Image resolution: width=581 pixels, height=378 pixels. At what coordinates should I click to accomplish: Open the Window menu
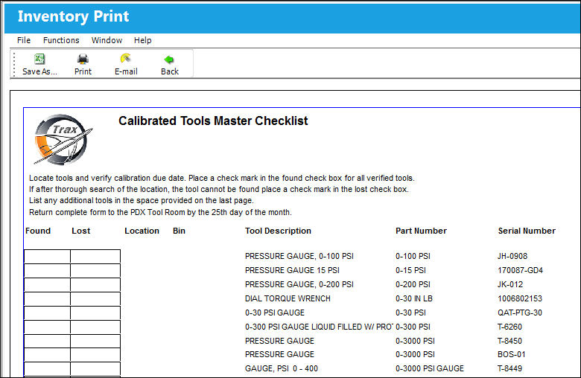point(107,40)
